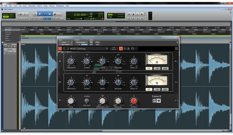Open the Edit menu
The height and width of the screenshot is (135, 233).
(x=6, y=6)
